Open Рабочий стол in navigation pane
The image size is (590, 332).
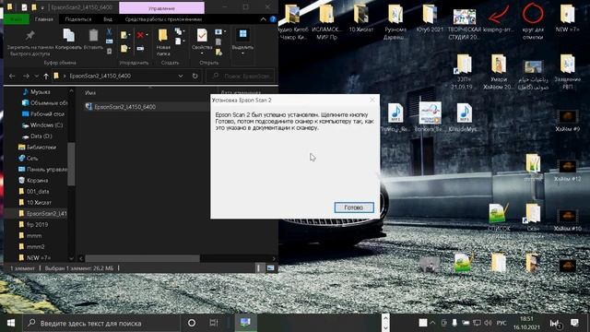tap(47, 113)
